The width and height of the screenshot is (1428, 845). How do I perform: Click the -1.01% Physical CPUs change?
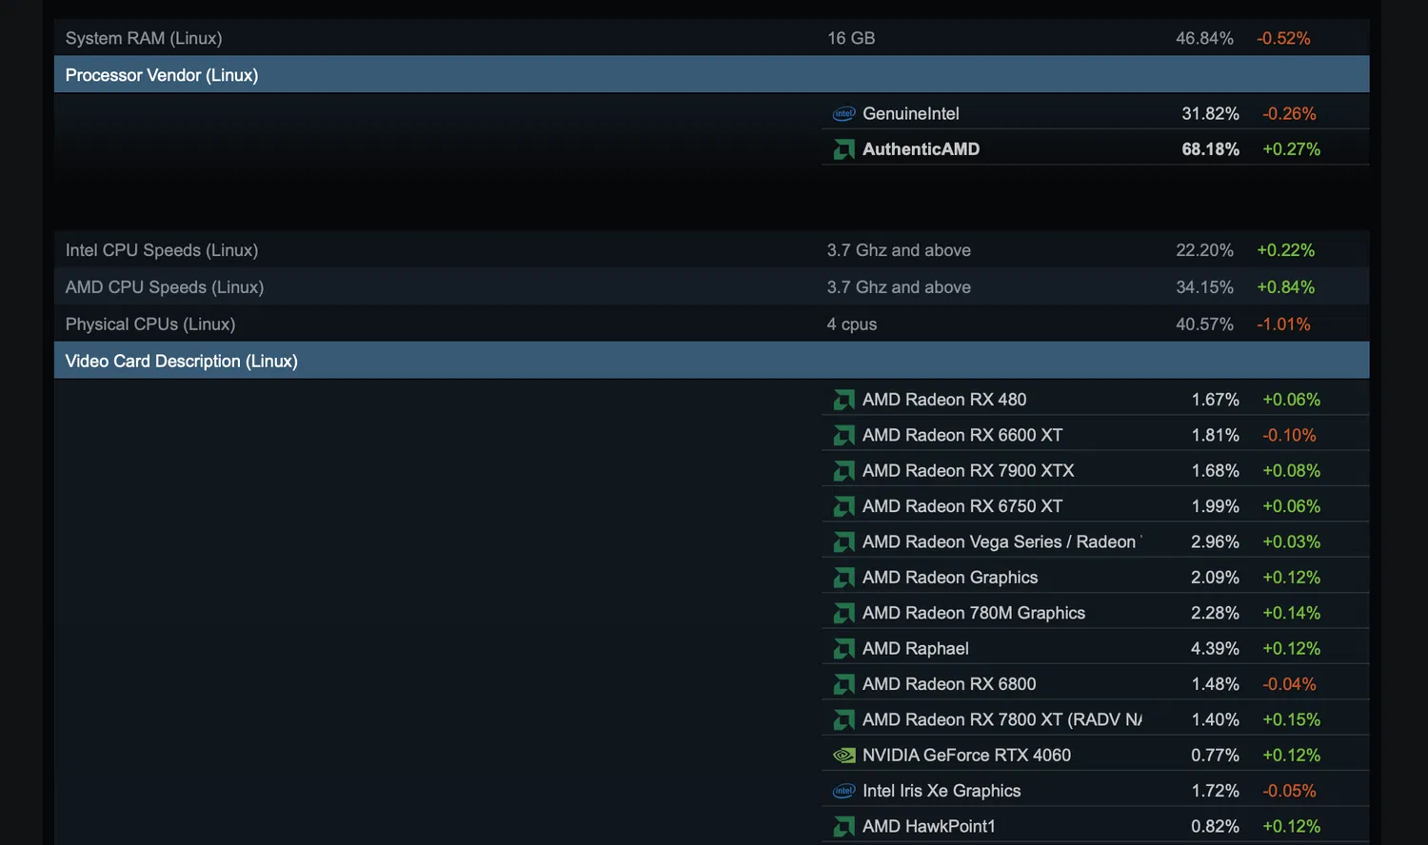[x=1283, y=324]
